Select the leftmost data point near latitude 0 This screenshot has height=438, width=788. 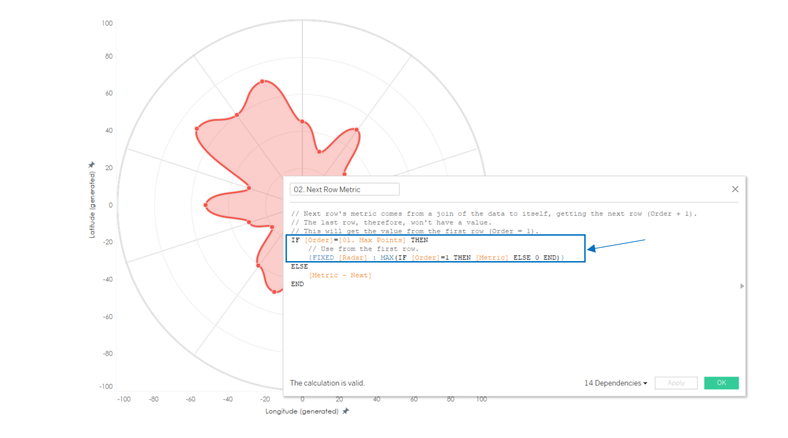tap(206, 205)
